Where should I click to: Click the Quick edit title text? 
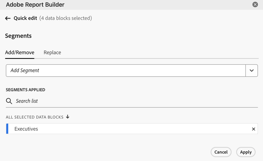pos(25,18)
